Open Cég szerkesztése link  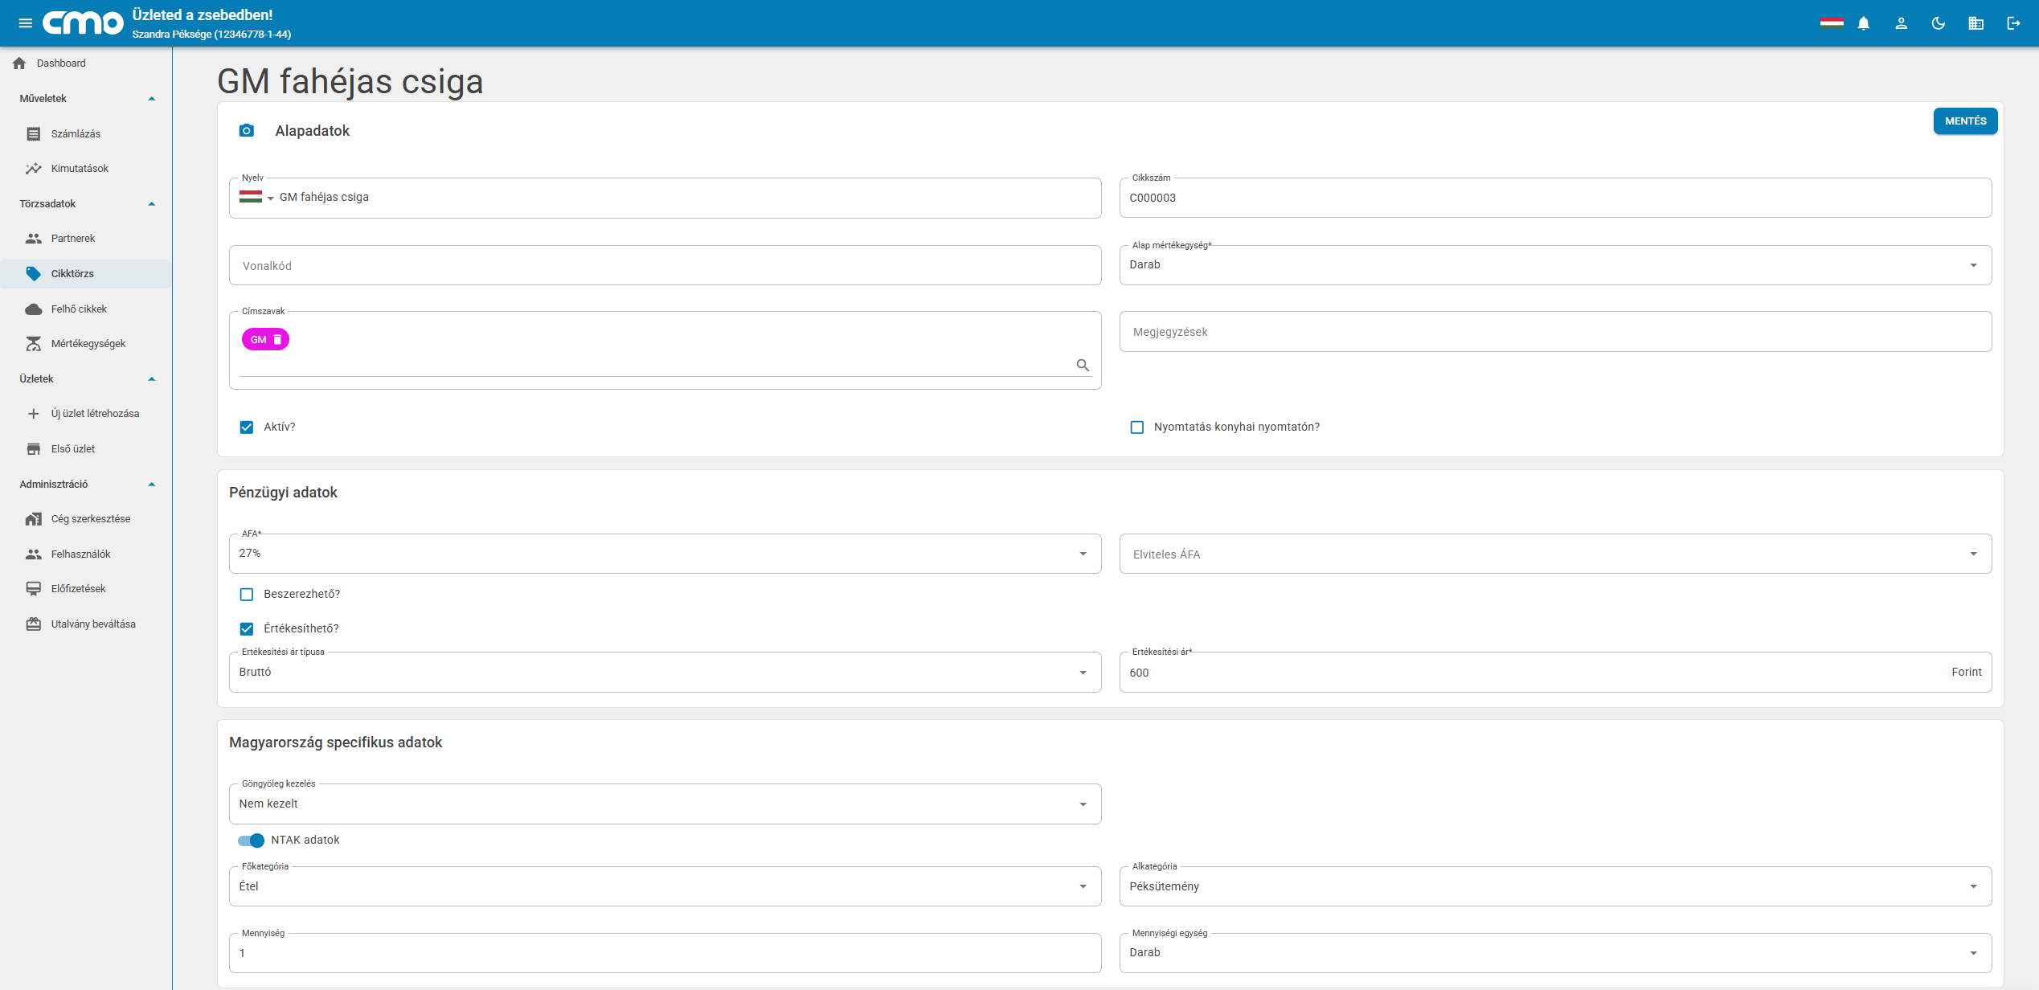86,519
